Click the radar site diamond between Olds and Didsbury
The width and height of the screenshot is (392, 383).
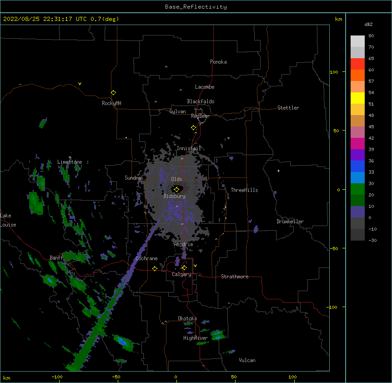click(x=176, y=190)
